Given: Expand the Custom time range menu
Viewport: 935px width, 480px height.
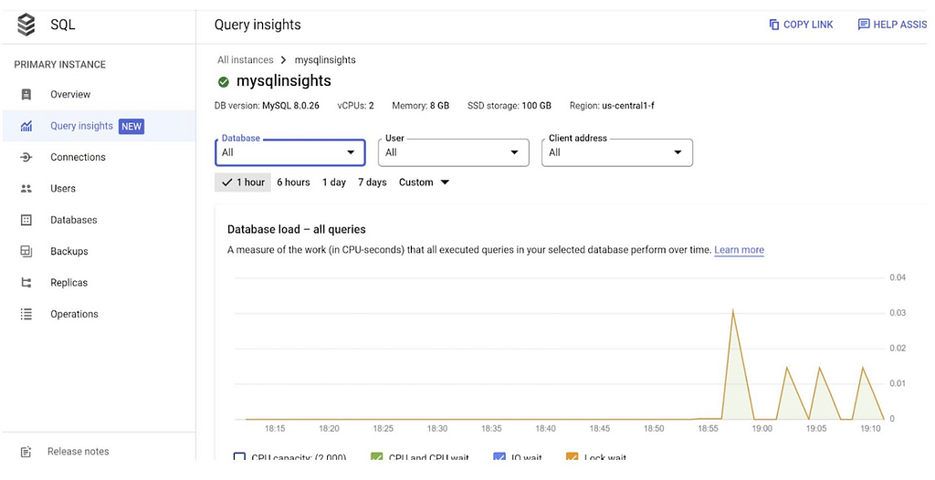Looking at the screenshot, I should [425, 183].
